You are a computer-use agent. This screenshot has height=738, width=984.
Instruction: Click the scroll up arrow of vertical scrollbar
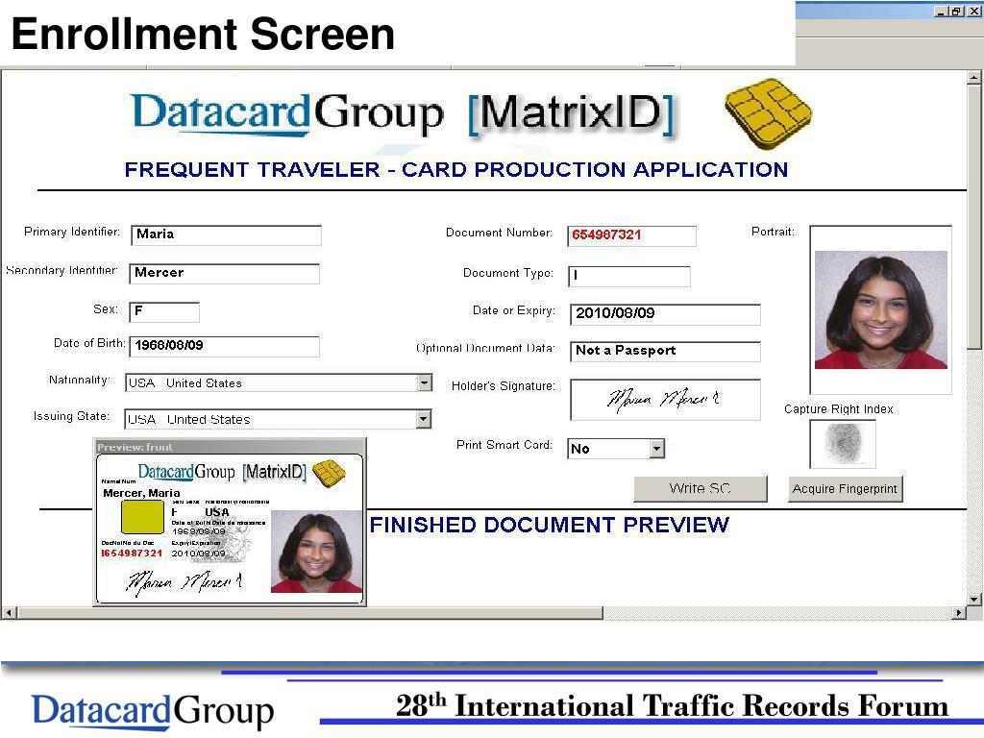(974, 78)
